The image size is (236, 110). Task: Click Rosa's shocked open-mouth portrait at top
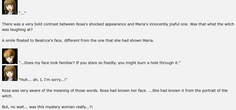coord(10,7)
